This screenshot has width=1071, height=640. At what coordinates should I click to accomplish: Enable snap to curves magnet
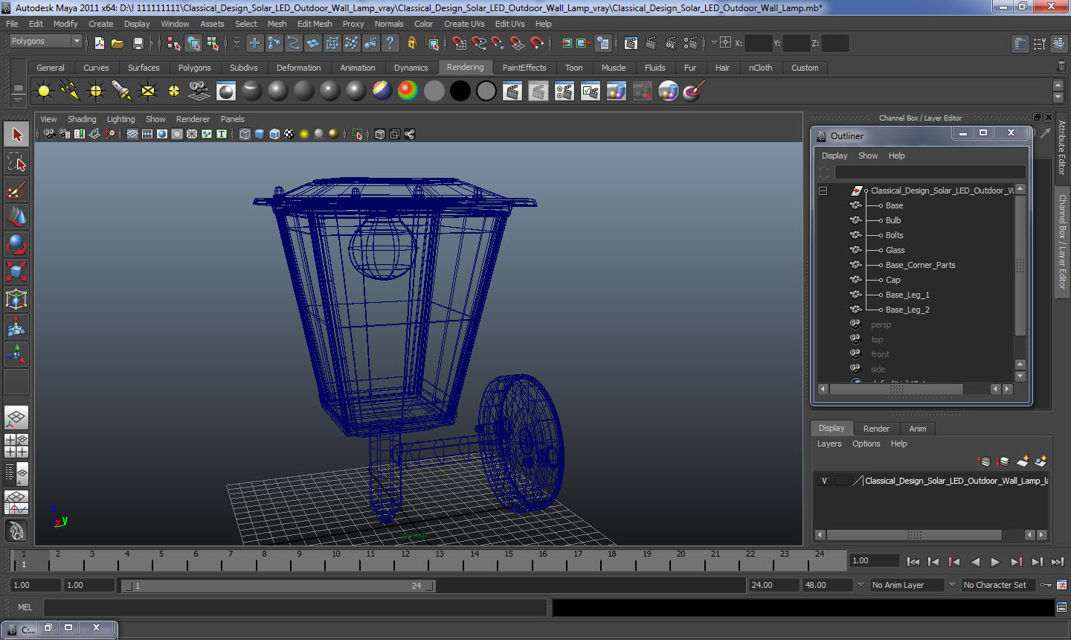479,43
